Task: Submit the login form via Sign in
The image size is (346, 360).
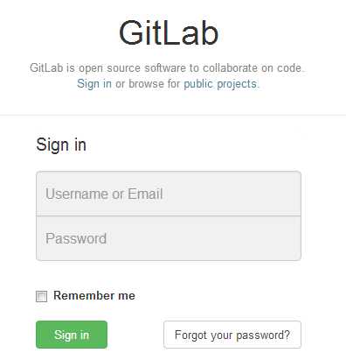Action: 72,335
